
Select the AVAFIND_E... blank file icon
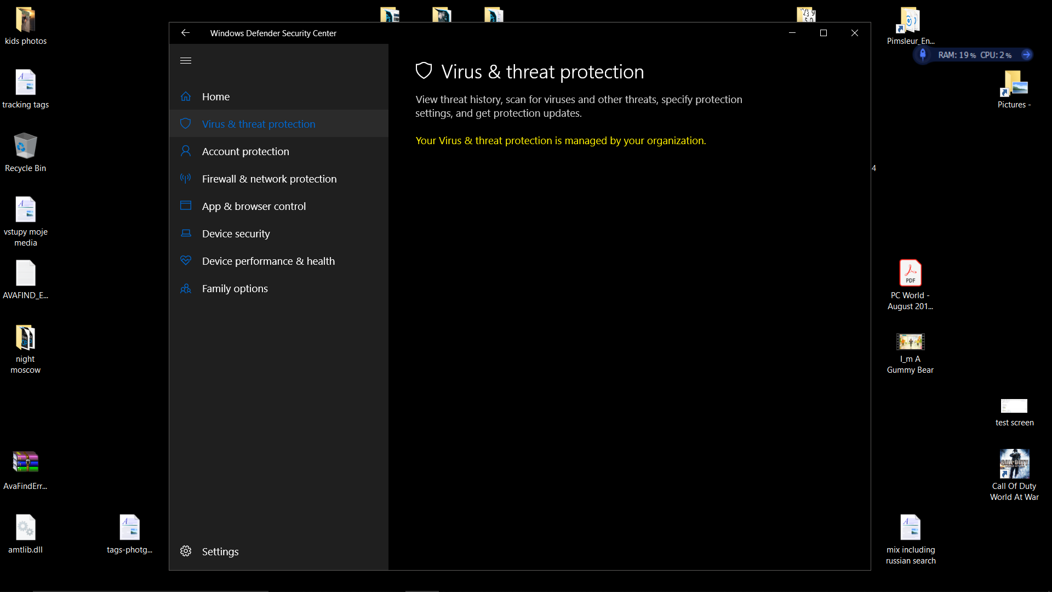coord(25,280)
